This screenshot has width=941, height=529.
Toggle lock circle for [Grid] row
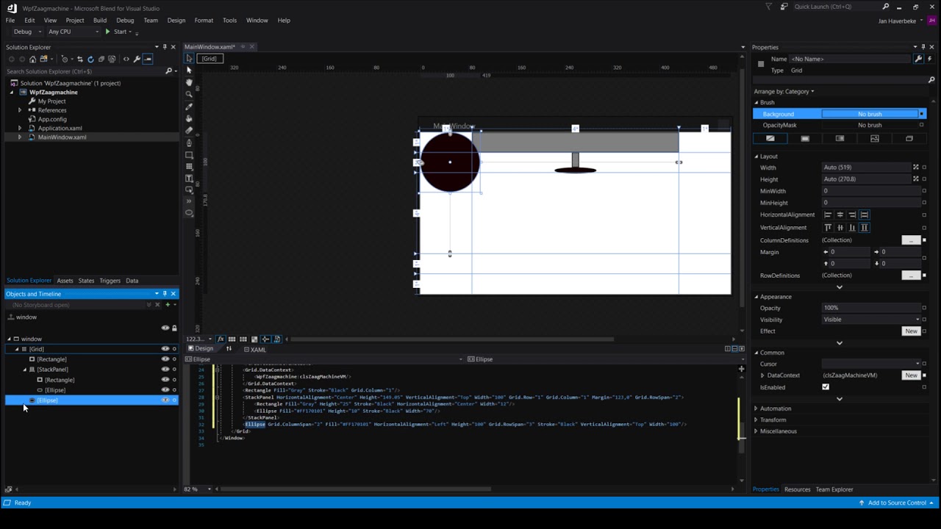coord(174,349)
